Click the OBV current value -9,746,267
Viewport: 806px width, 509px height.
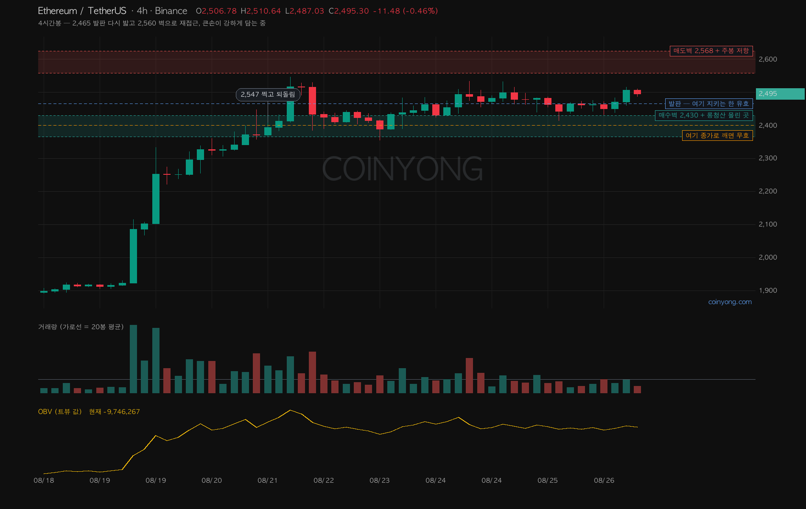(121, 412)
